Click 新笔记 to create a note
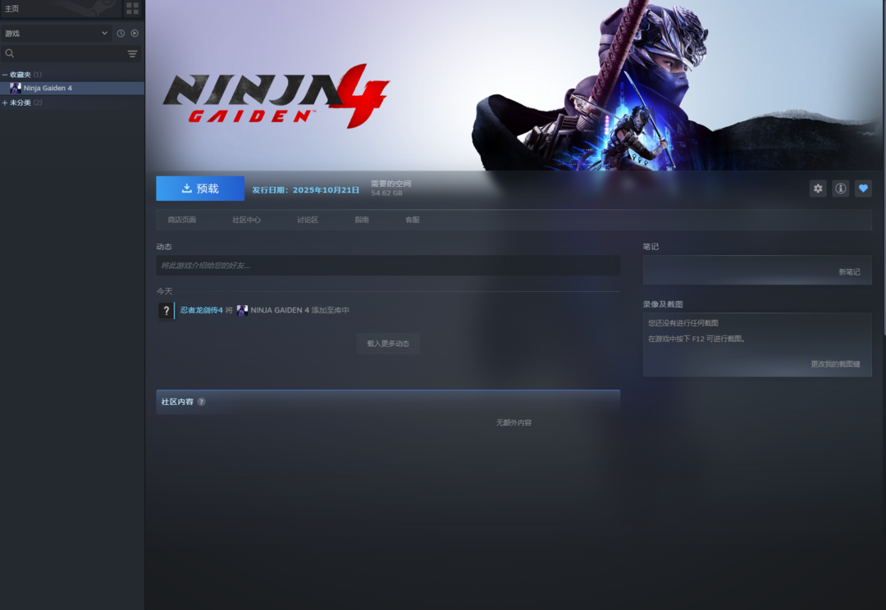Viewport: 886px width, 610px height. click(x=849, y=272)
